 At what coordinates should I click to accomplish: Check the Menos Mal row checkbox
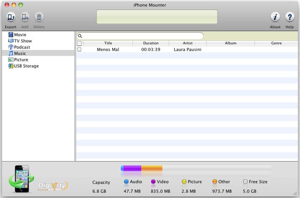[x=79, y=49]
